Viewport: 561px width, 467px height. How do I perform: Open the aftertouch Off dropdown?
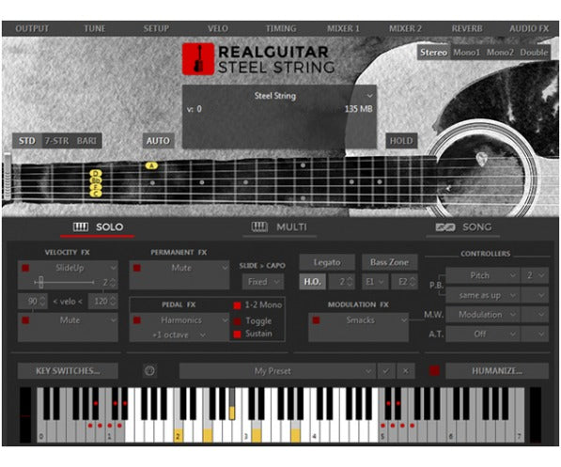pyautogui.click(x=483, y=334)
